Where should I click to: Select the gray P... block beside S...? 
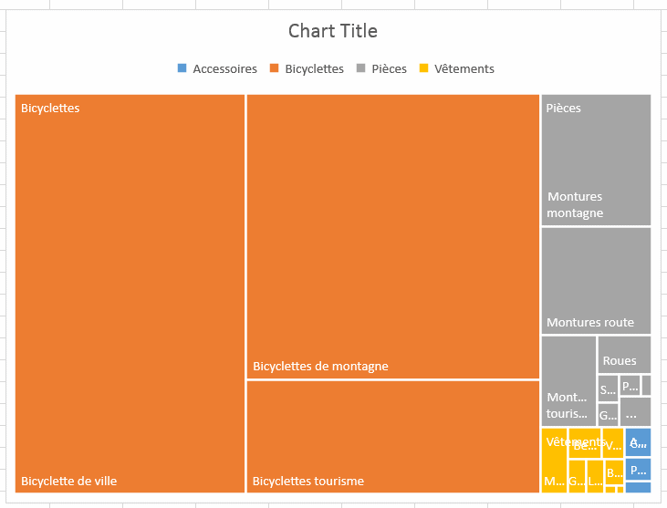(630, 385)
